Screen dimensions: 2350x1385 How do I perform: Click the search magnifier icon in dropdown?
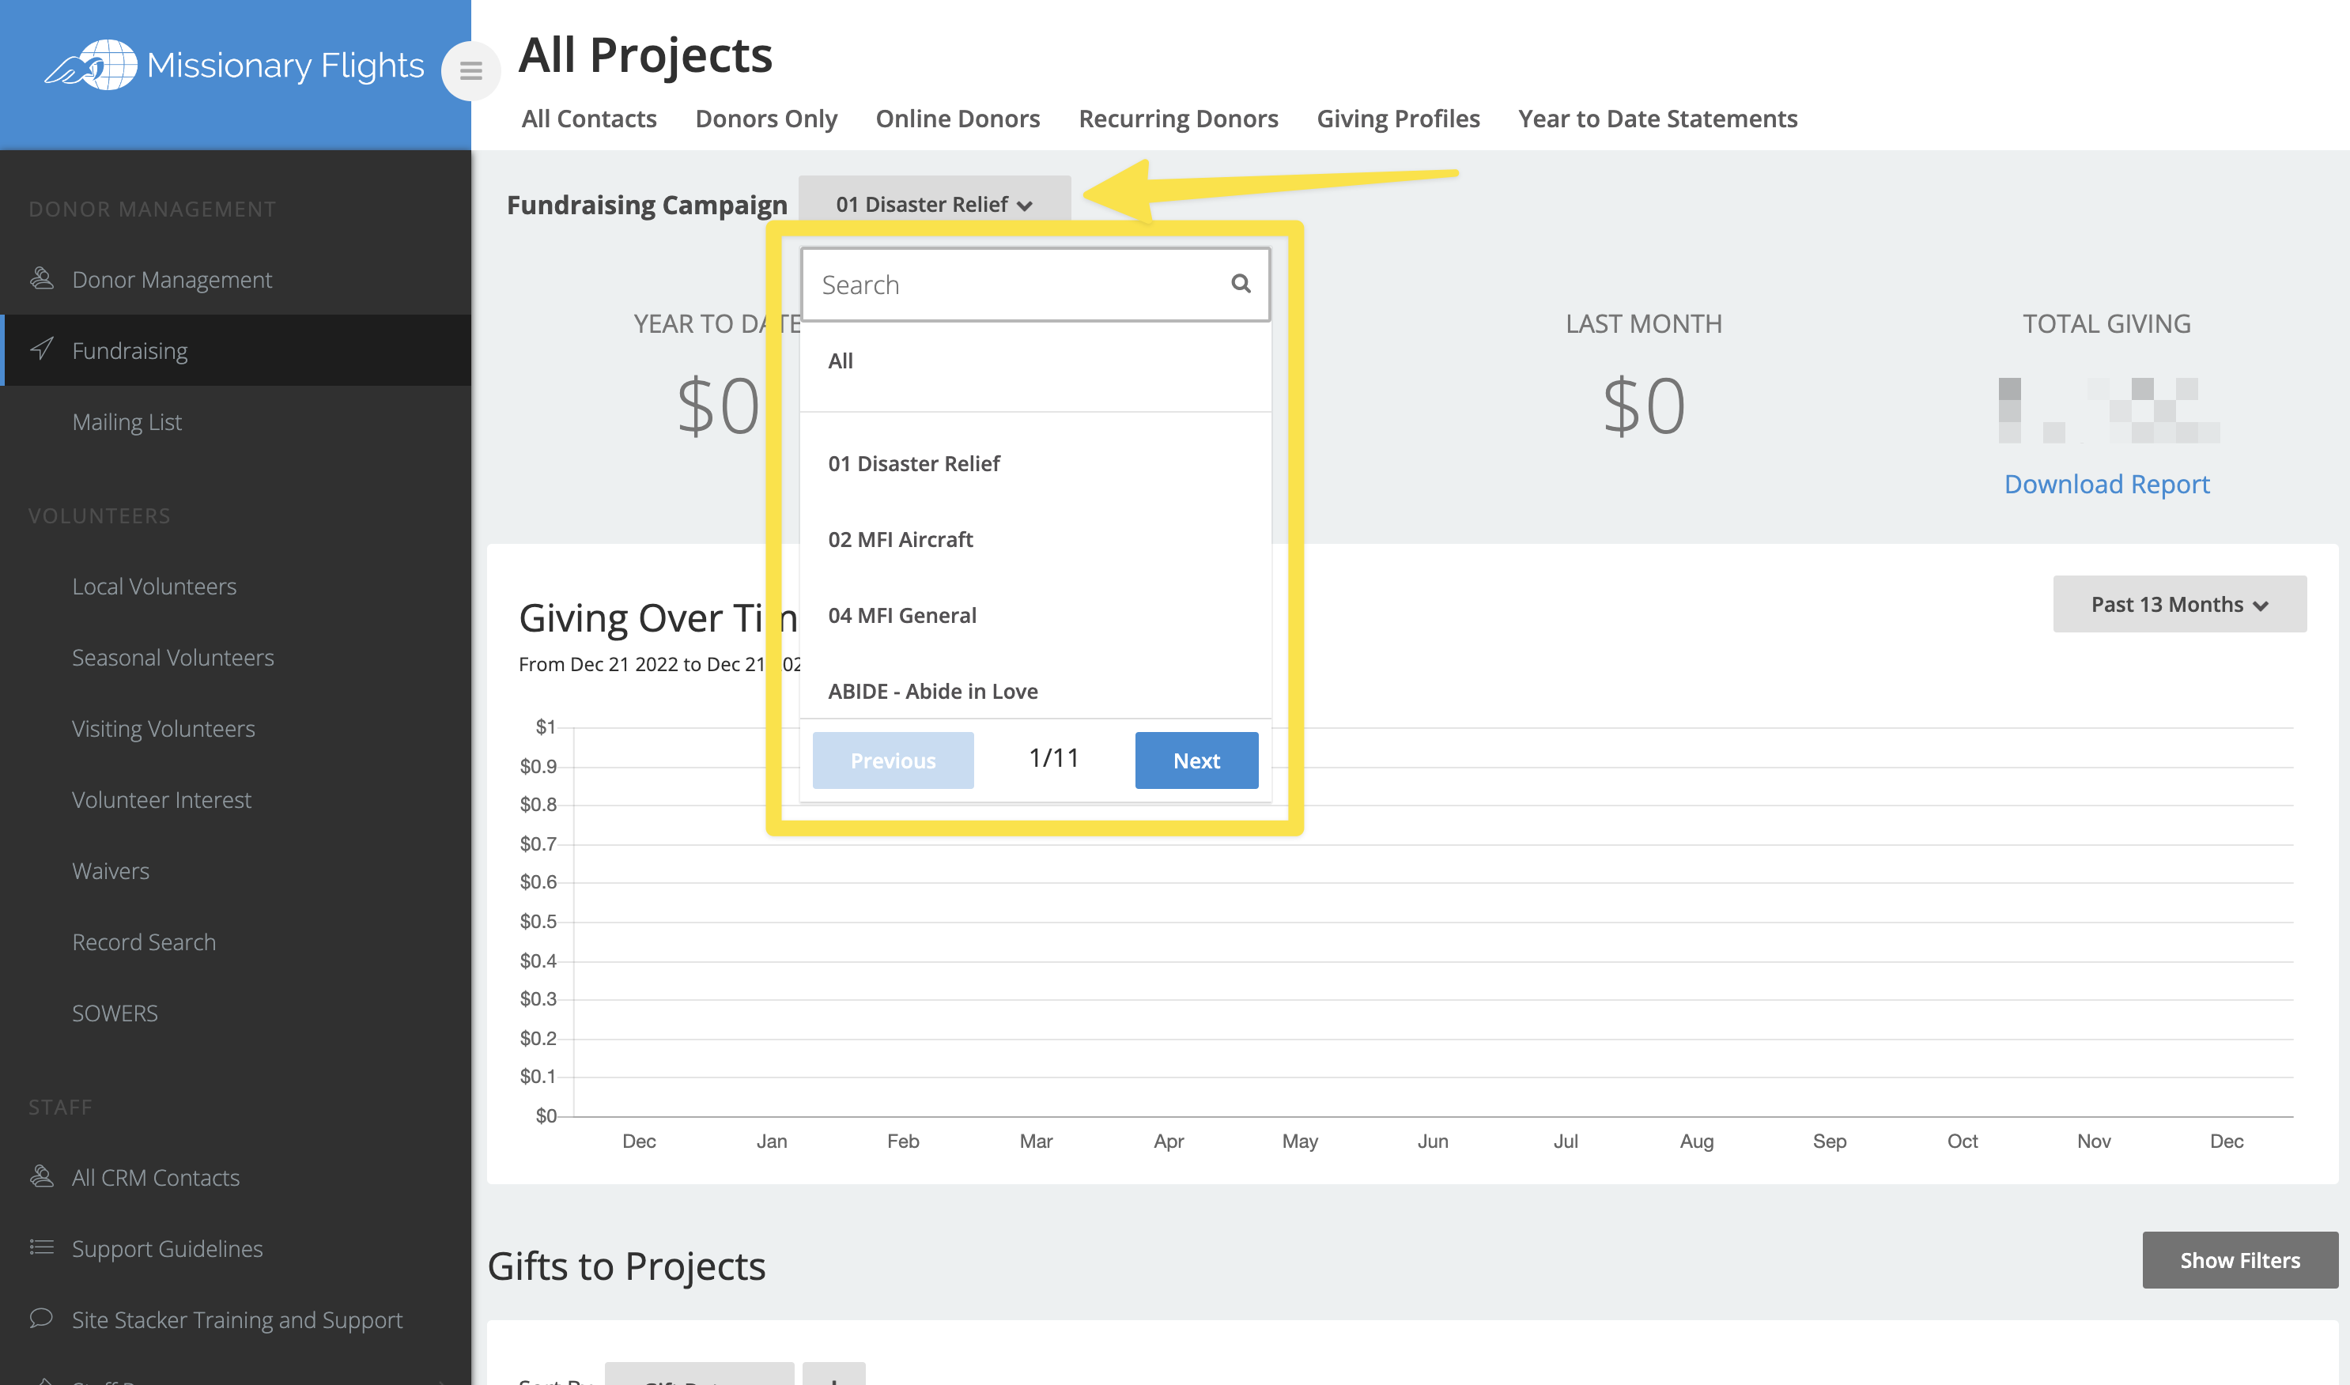pyautogui.click(x=1239, y=284)
